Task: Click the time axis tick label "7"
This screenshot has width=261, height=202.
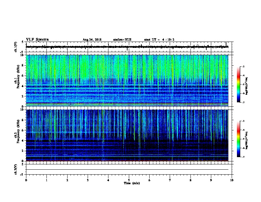Action: tap(170, 180)
